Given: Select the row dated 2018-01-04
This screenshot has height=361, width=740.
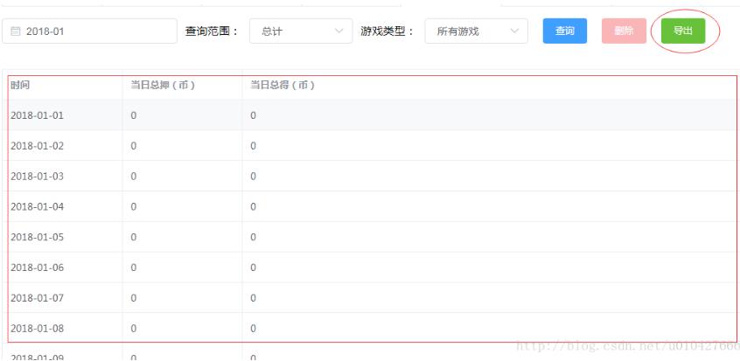Looking at the screenshot, I should coord(37,207).
